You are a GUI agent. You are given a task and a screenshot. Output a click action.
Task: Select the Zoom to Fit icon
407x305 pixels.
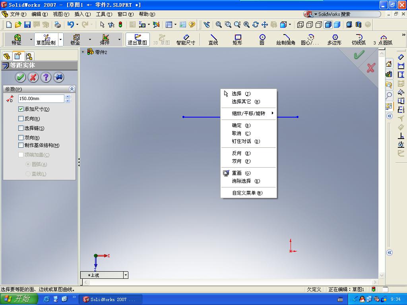[219, 25]
